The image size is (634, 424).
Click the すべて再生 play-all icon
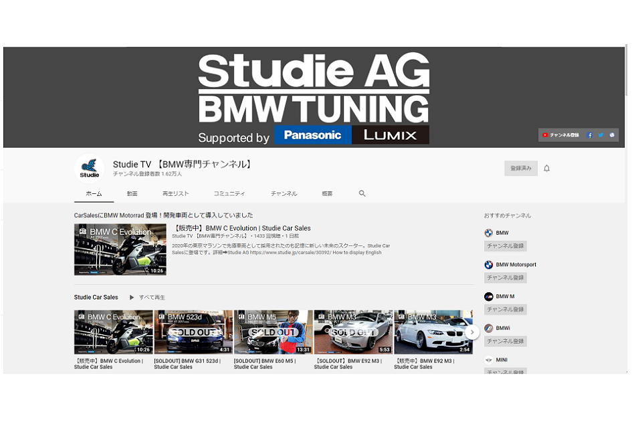pyautogui.click(x=132, y=298)
